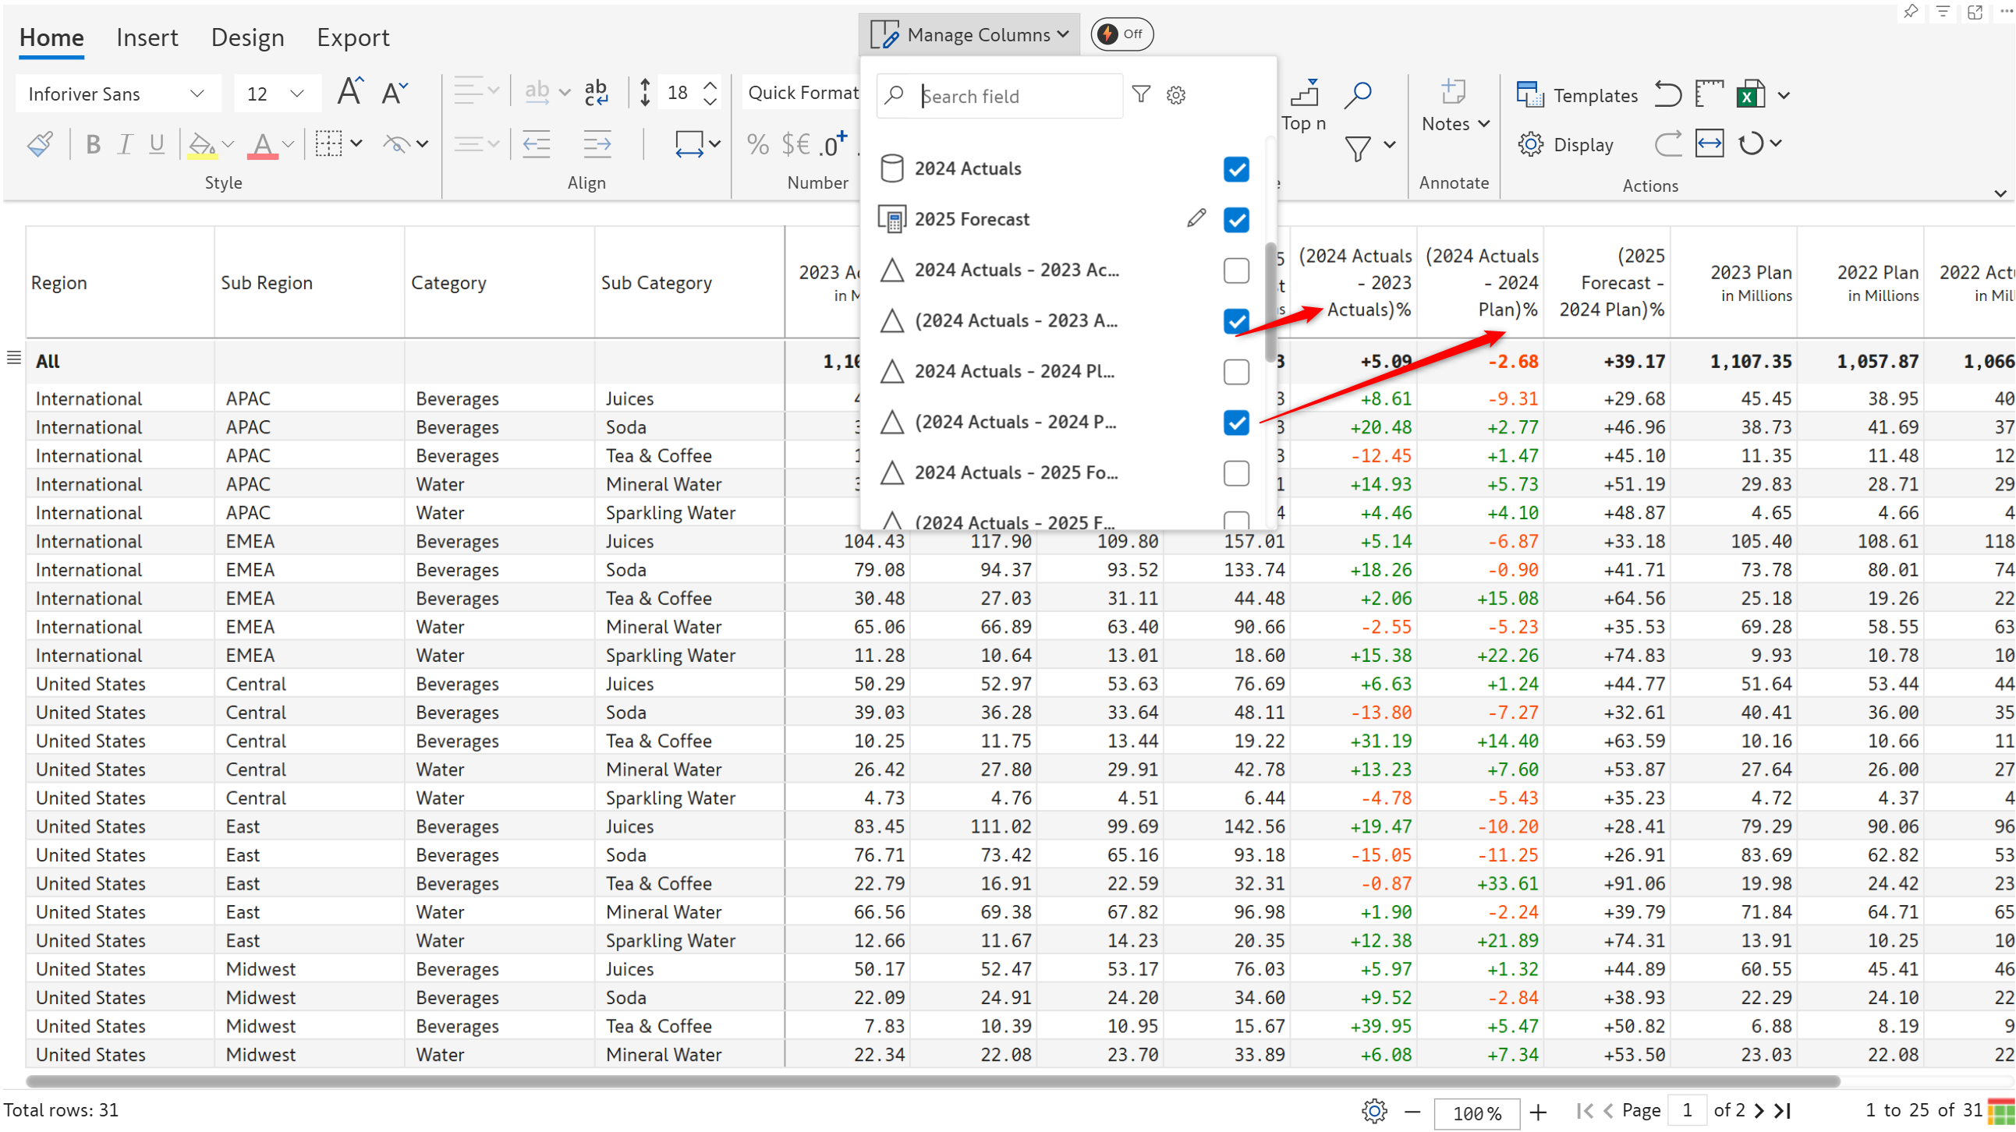Open the Templates icon
Screen dimensions: 2016x1132
click(x=1529, y=94)
